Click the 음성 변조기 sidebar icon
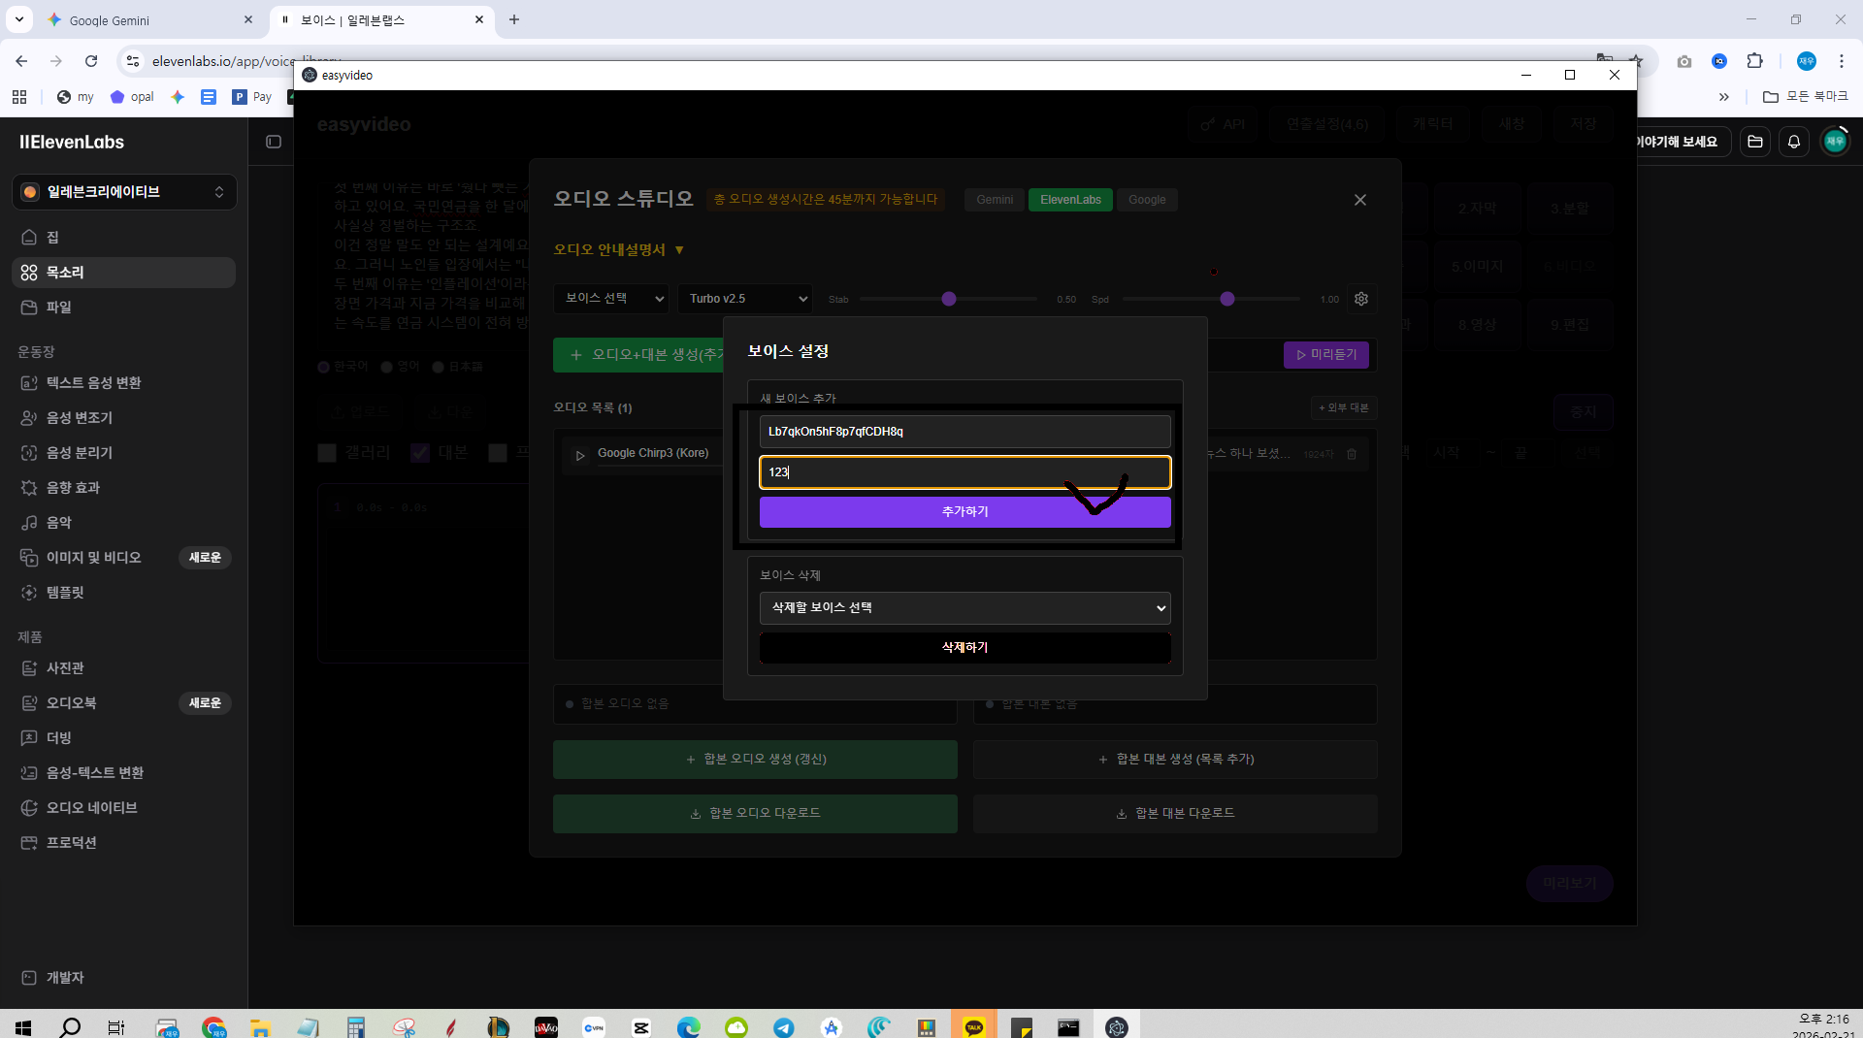Viewport: 1863px width, 1038px height. tap(29, 418)
